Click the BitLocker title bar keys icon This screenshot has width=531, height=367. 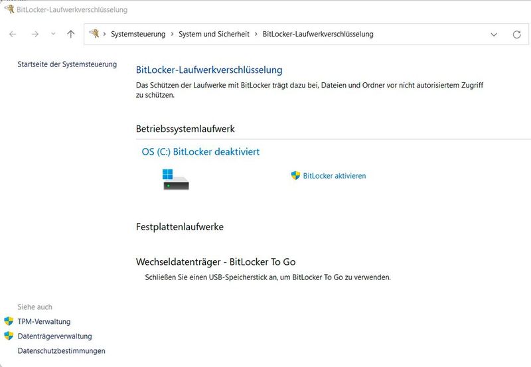pos(9,9)
